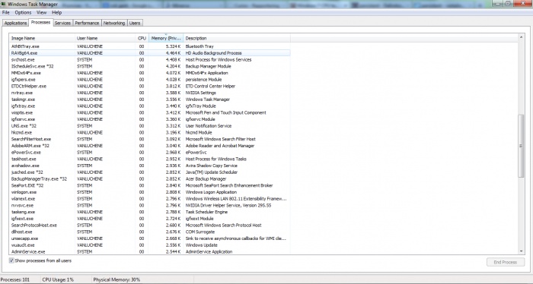The image size is (533, 284).
Task: Select the AdminService.exe process row
Action: 150,251
